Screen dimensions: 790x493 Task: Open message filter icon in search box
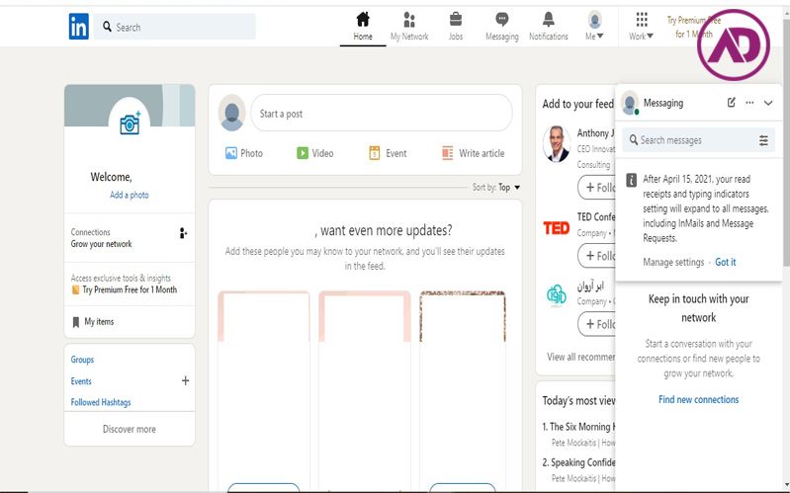[764, 140]
